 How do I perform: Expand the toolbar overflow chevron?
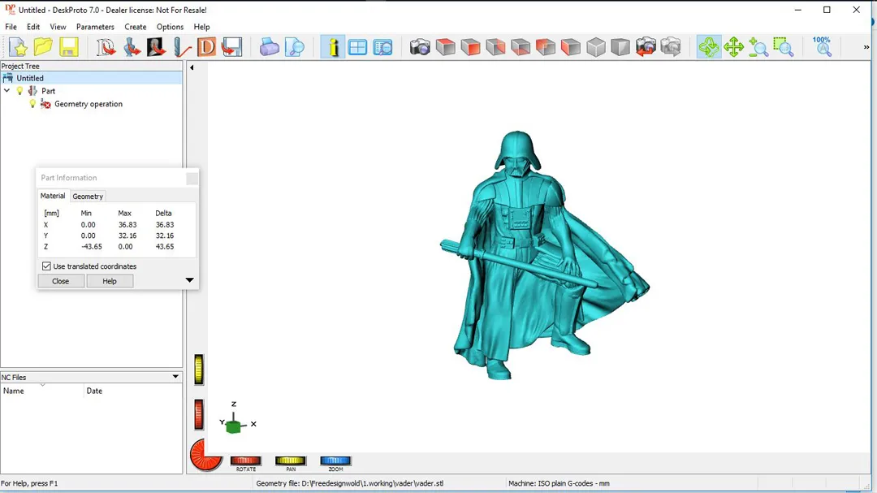[866, 47]
